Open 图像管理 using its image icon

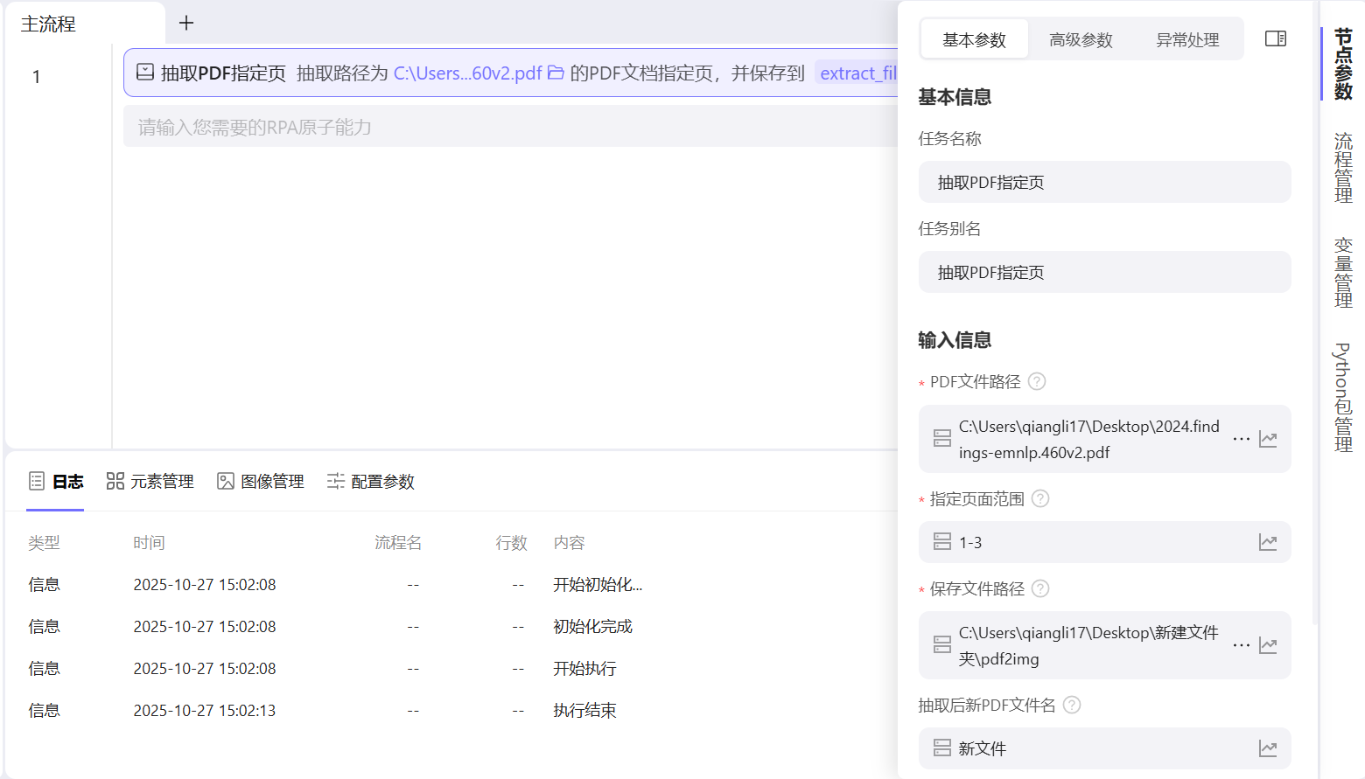226,480
